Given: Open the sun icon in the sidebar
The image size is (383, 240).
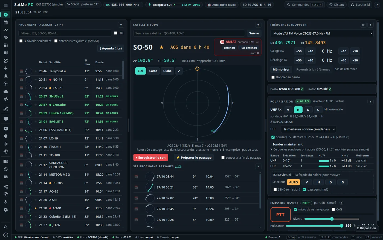Looking at the screenshot, I should click(x=5, y=84).
